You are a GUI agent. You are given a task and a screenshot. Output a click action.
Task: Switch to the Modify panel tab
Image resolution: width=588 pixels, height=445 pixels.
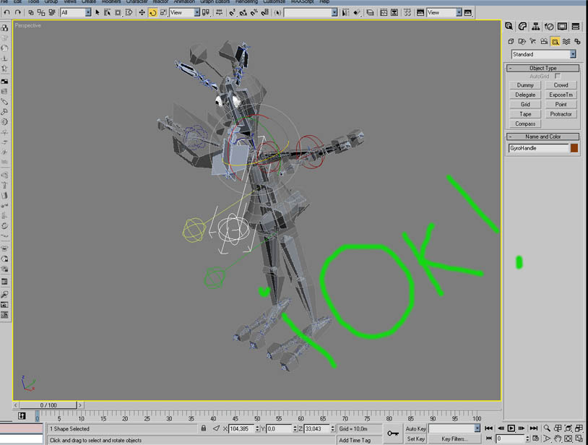coord(522,26)
